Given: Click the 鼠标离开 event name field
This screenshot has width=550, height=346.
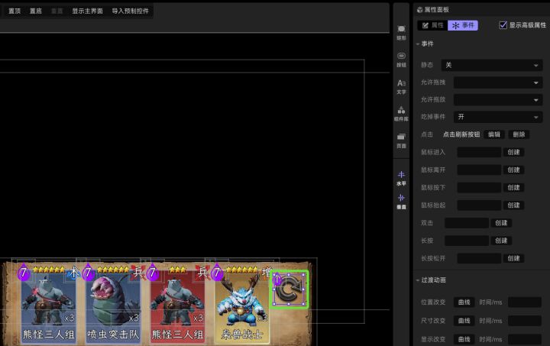Looking at the screenshot, I should [479, 170].
